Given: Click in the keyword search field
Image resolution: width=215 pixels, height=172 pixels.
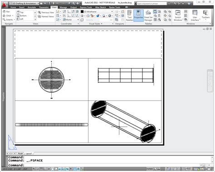Looking at the screenshot, I should (152, 3).
